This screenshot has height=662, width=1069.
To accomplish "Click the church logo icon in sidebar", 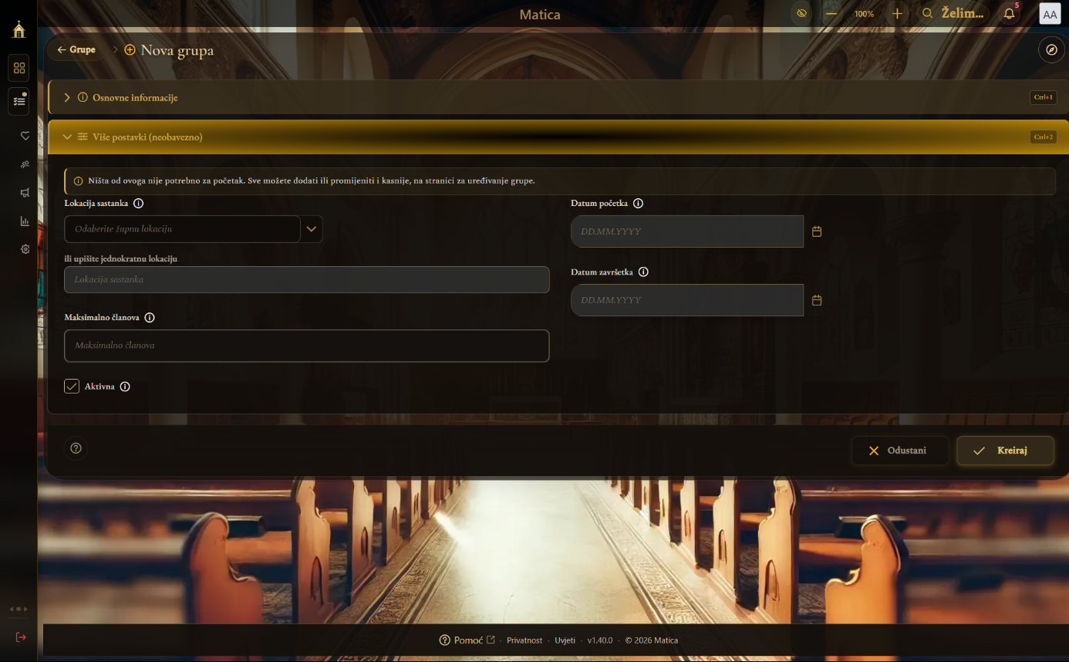I will [19, 30].
